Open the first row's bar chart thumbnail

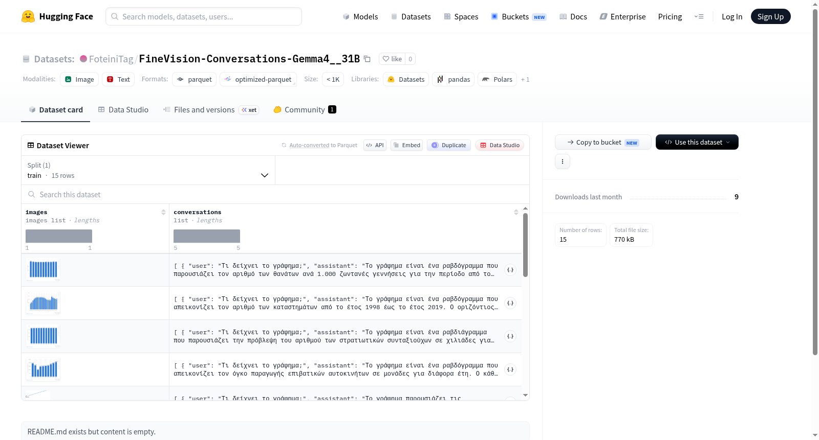[x=43, y=269]
